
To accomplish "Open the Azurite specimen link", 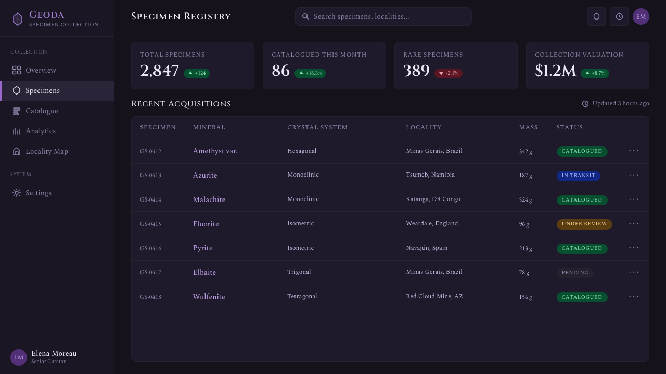I will point(205,175).
